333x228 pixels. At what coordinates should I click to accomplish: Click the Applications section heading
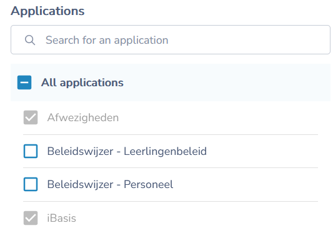pyautogui.click(x=47, y=11)
